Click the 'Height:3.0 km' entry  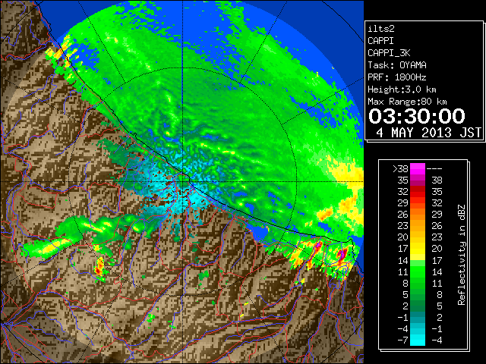(402, 89)
